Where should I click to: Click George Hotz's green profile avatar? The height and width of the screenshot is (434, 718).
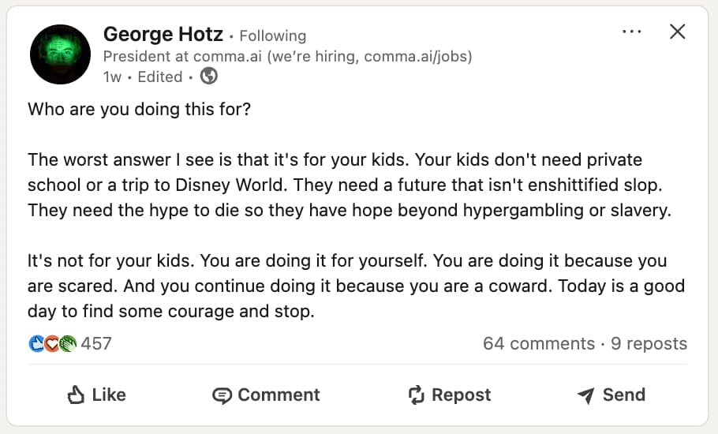click(60, 54)
